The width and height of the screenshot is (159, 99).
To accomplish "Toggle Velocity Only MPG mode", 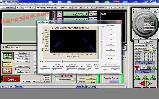I will tap(149, 18).
